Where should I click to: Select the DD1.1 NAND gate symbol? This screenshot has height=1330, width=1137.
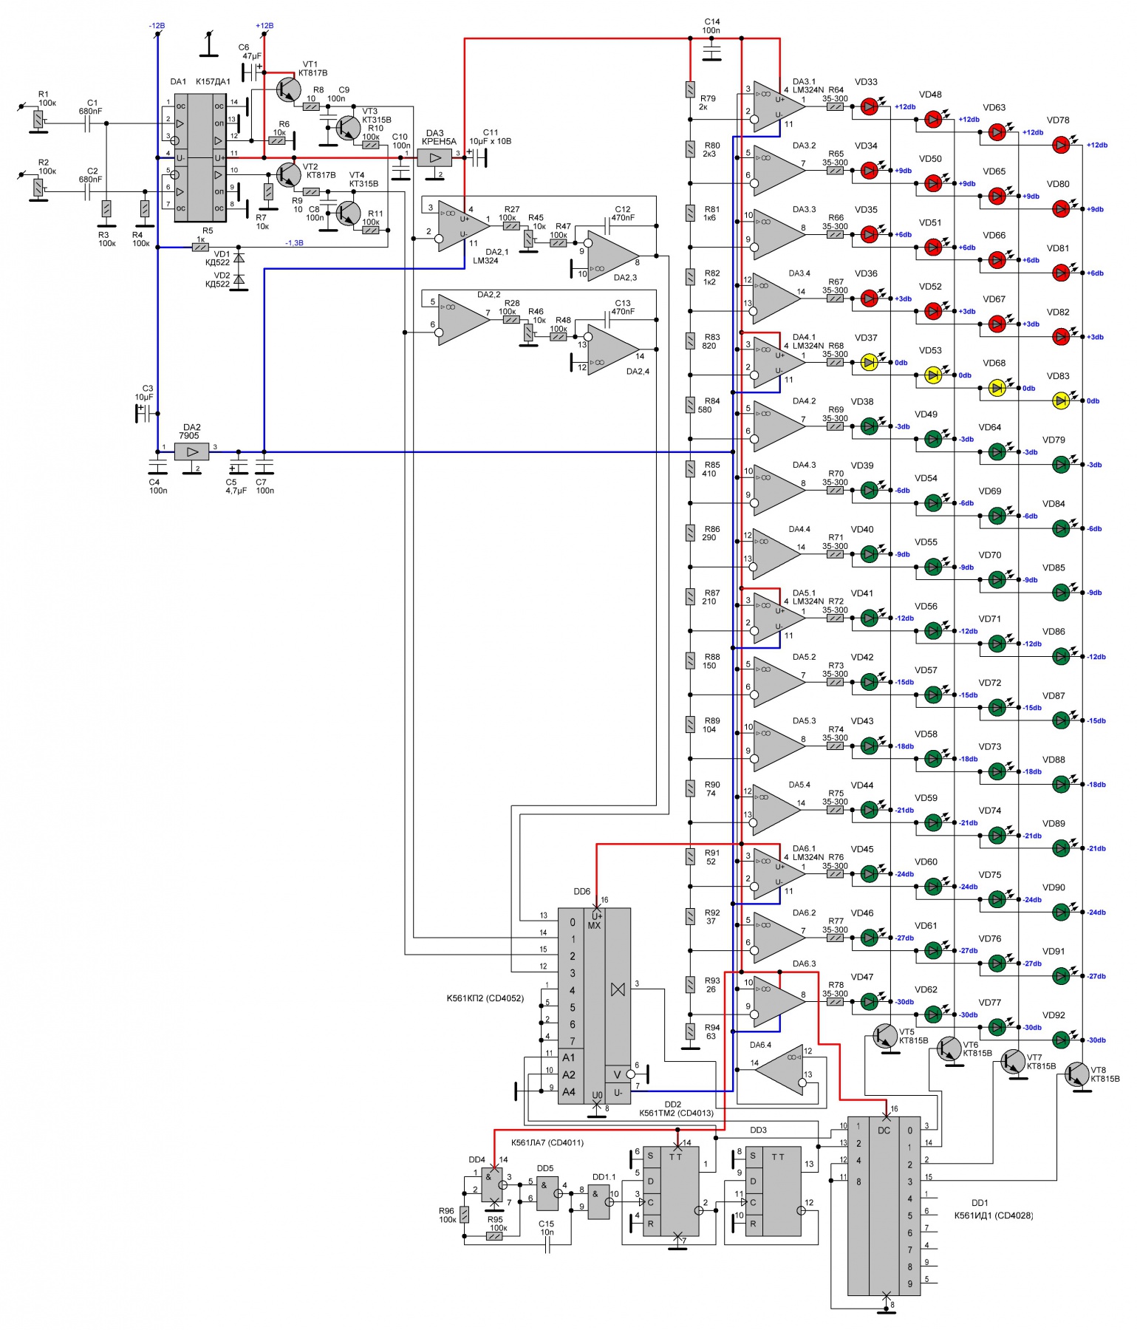600,1202
